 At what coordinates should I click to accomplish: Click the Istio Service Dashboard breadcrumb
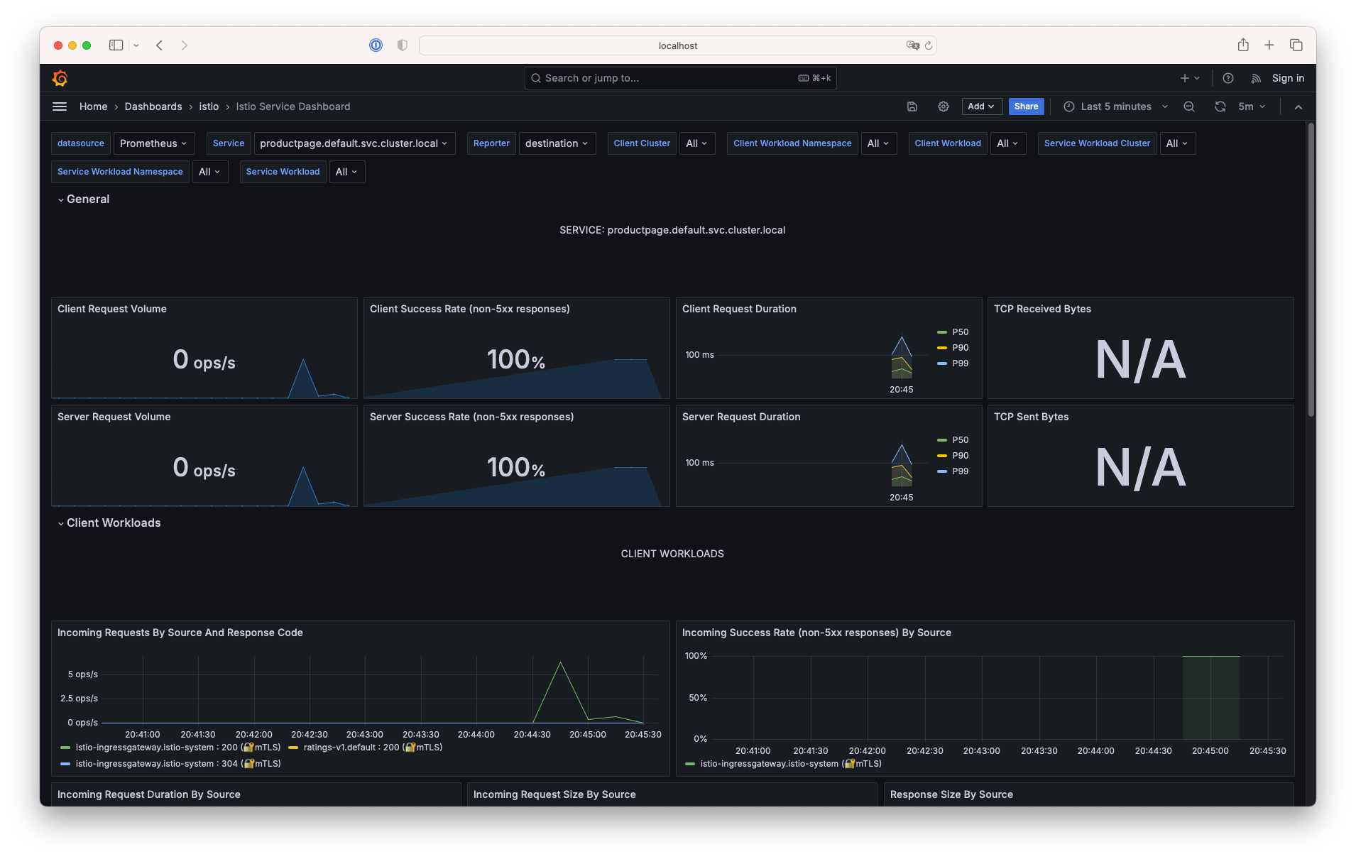coord(293,106)
